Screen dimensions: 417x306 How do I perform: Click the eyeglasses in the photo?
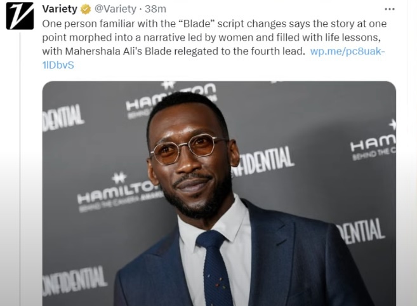[x=188, y=149]
